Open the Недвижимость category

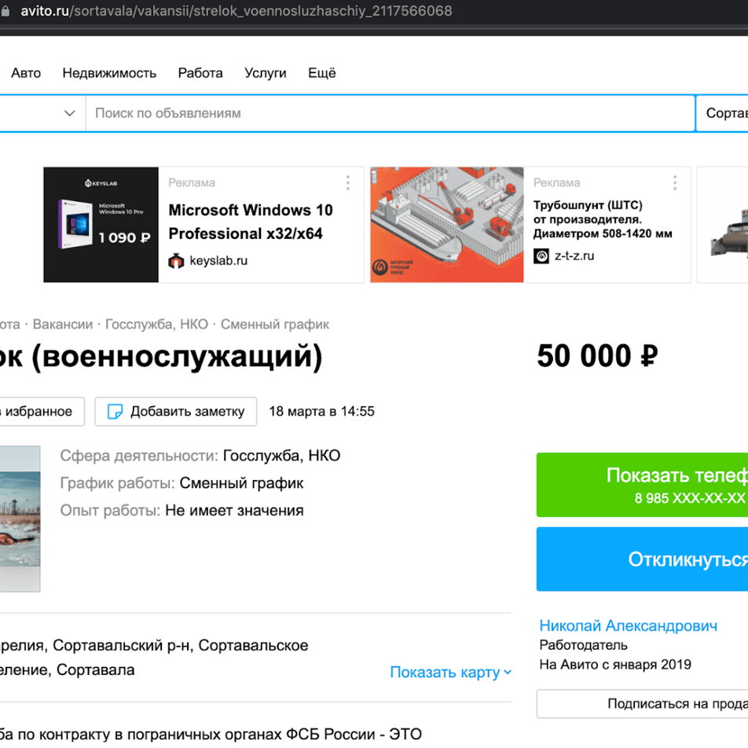[109, 73]
